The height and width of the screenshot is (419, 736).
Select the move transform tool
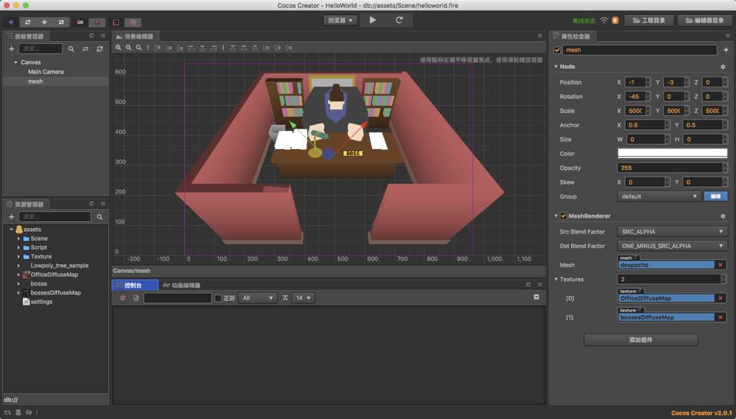(11, 22)
